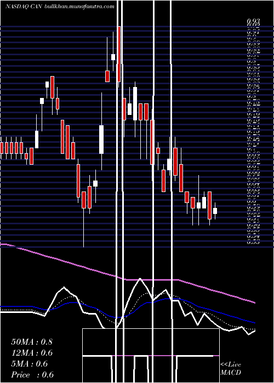
Task: Click the 'Price : 0.6' value text
Action: (32, 375)
